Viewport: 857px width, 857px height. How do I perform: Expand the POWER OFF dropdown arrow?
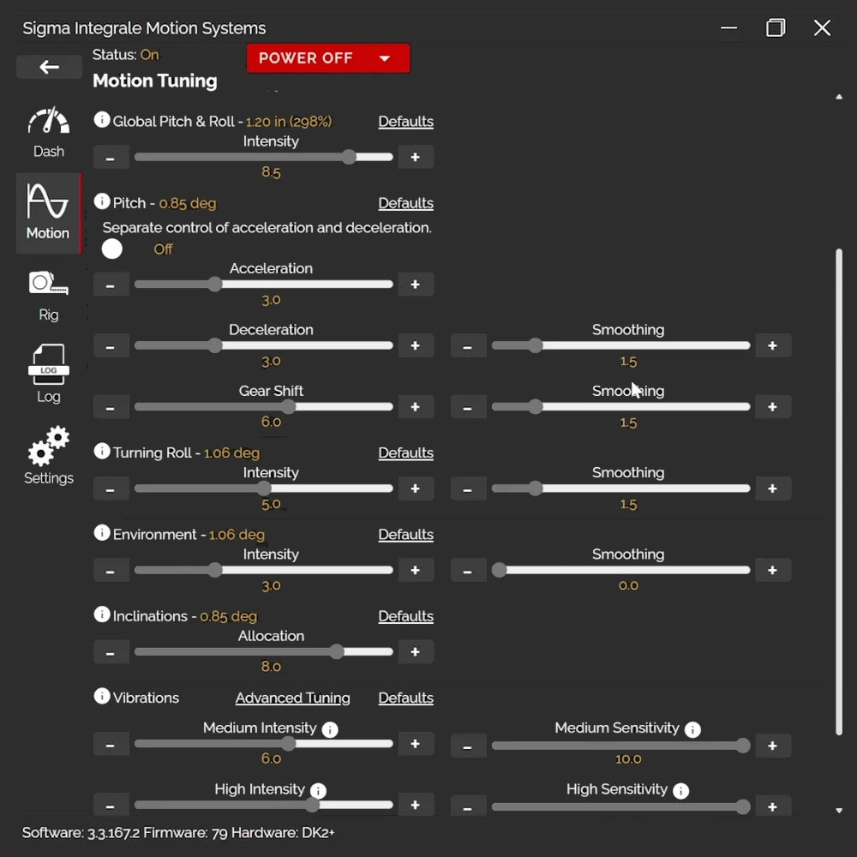click(x=385, y=58)
